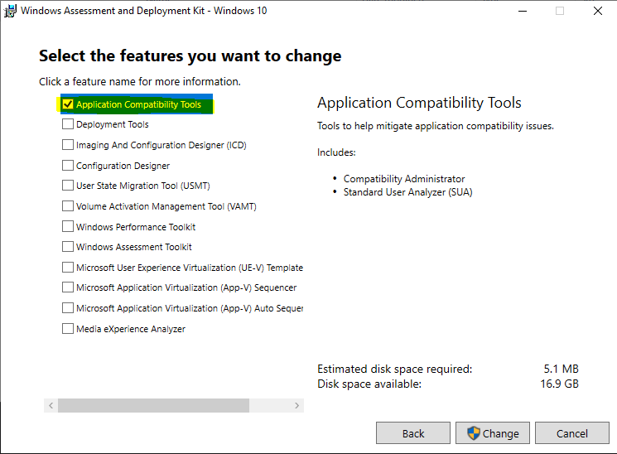Tick the Configuration Designer checkbox
The image size is (617, 454).
[x=68, y=166]
